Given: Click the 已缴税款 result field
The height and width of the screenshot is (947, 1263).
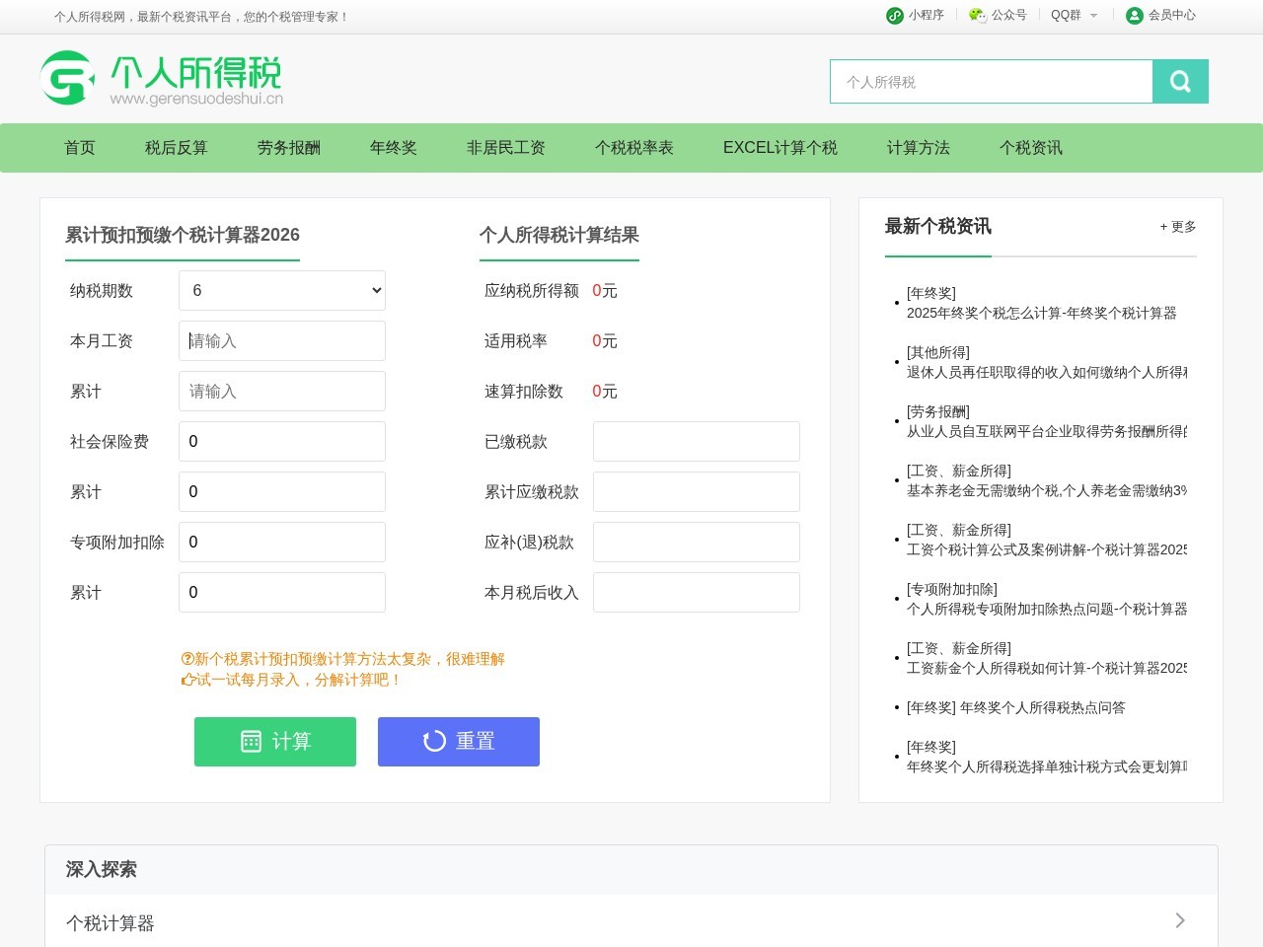Looking at the screenshot, I should 697,441.
